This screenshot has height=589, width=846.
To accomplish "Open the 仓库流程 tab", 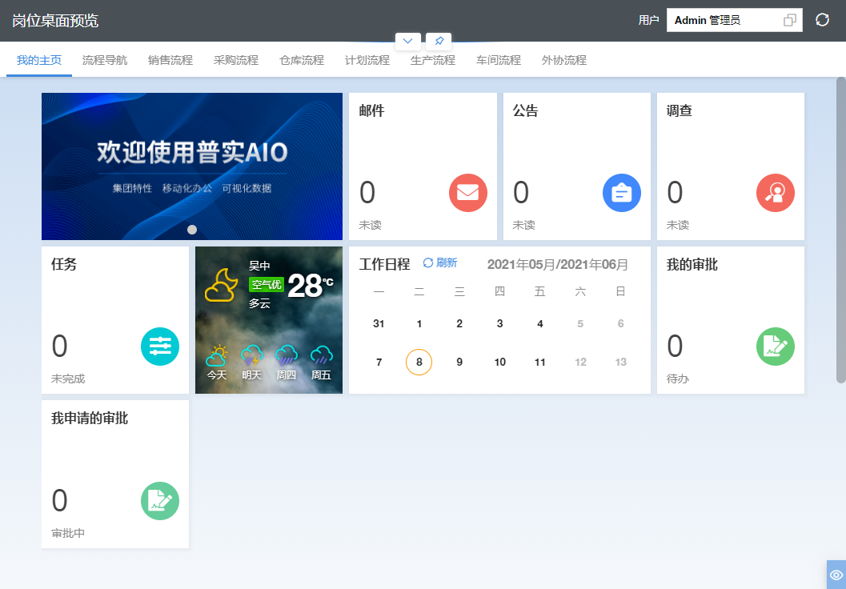I will 302,60.
